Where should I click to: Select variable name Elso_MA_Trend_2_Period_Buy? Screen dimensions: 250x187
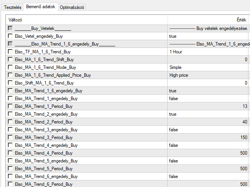click(44, 122)
